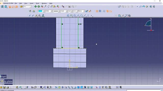This screenshot has height=91, width=163.
Task: Select the Profile sketch tool
Action: click(68, 16)
